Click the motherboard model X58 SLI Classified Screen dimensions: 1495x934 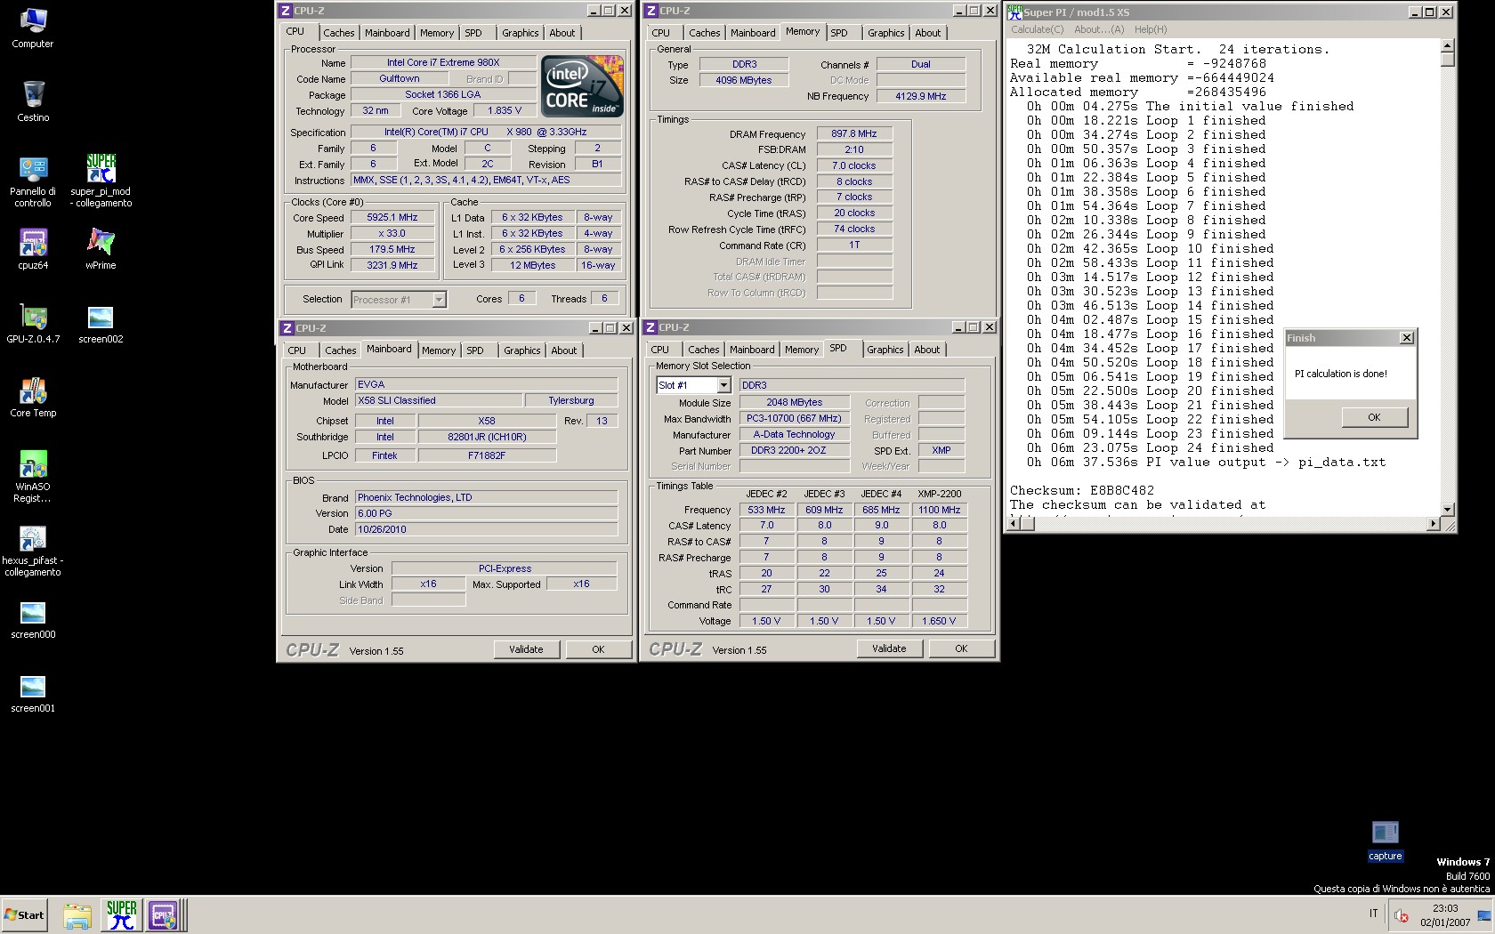point(438,401)
